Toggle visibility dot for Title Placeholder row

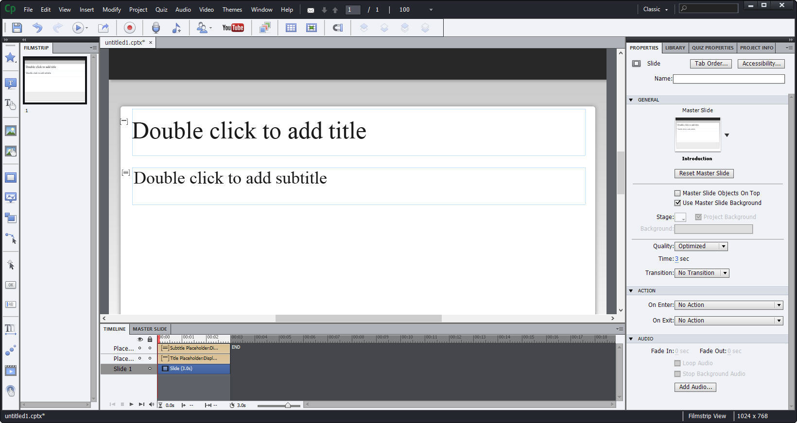pyautogui.click(x=140, y=358)
